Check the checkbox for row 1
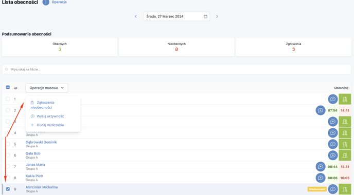The height and width of the screenshot is (195, 354). pyautogui.click(x=8, y=99)
